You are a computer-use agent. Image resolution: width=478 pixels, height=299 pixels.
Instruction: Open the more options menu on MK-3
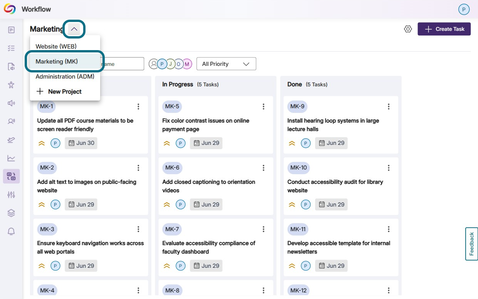[x=138, y=229]
